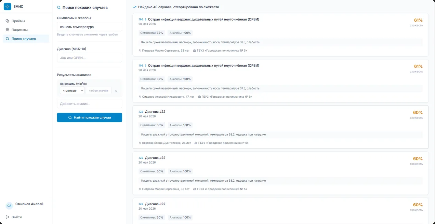
Task: Click the Найдено 40 случаев results header
Action: pyautogui.click(x=179, y=7)
